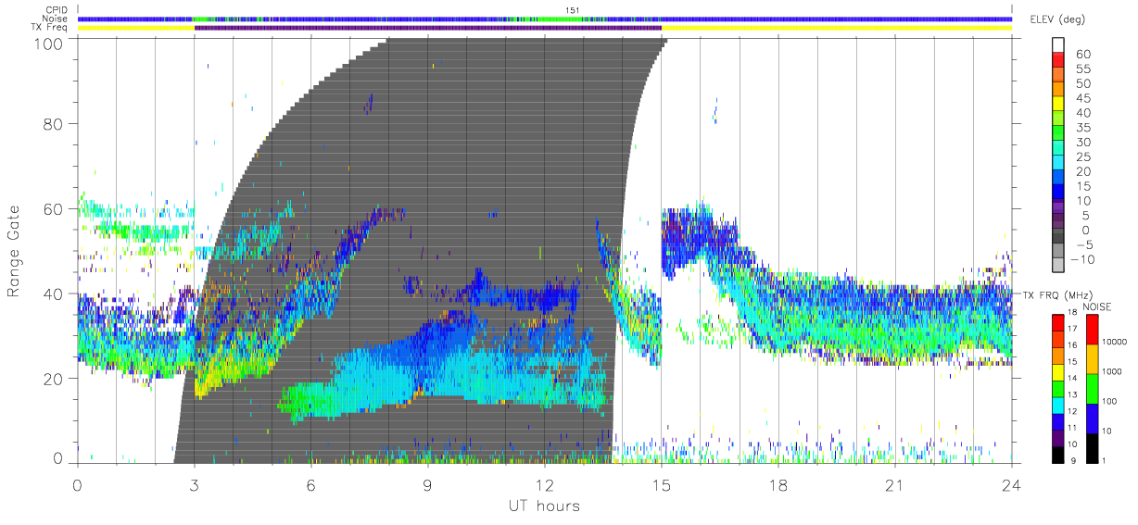Click the 18 tick label on the UT hours axis
The height and width of the screenshot is (525, 1138).
(778, 485)
